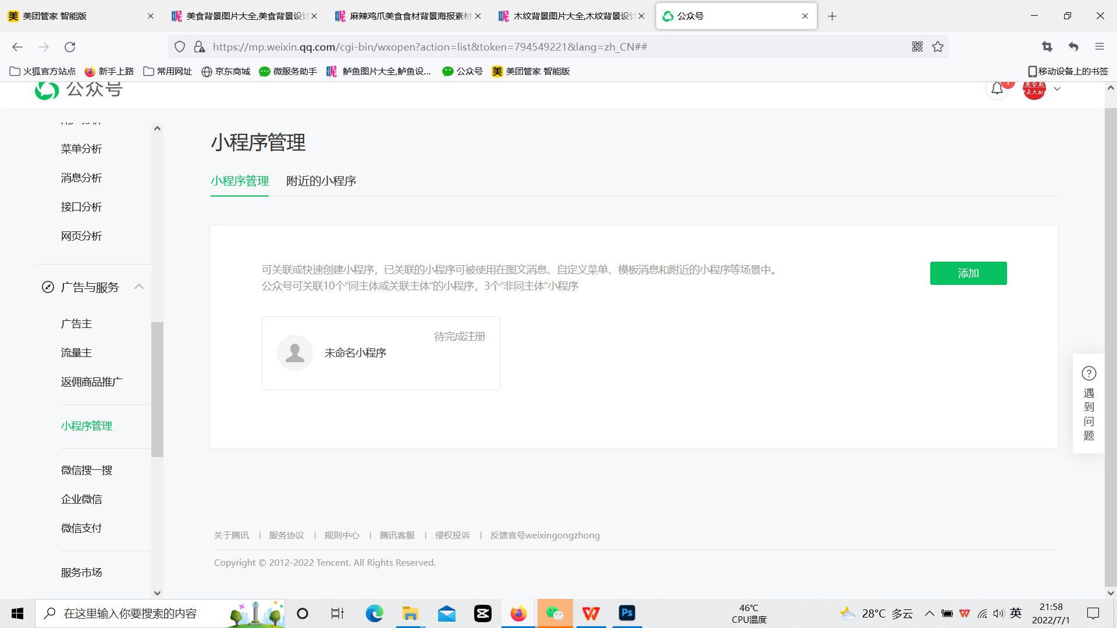Image resolution: width=1117 pixels, height=628 pixels.
Task: Bookmark page with star icon
Action: 938,47
